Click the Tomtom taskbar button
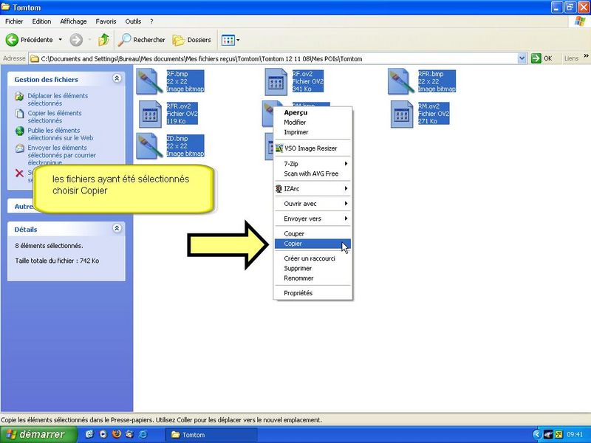The width and height of the screenshot is (591, 443). [x=211, y=435]
